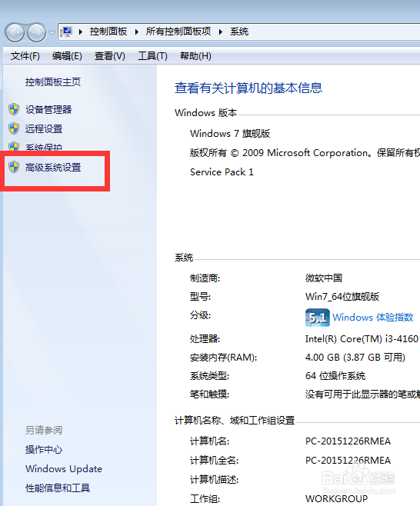The image size is (420, 506).
Task: Click shield icon beside 设备管理器
Action: pyautogui.click(x=14, y=109)
